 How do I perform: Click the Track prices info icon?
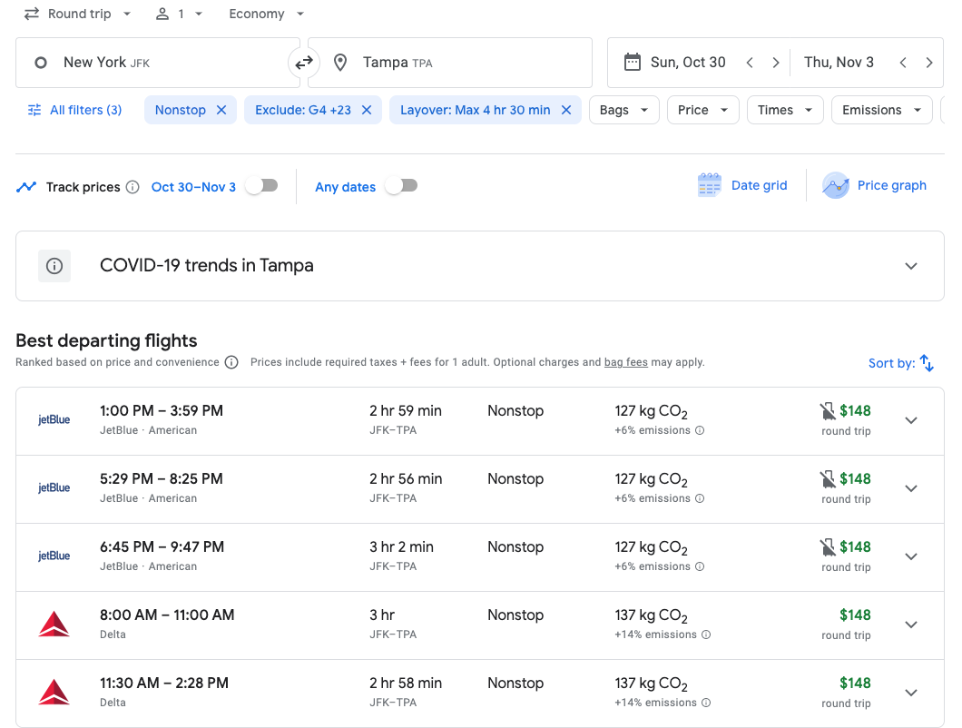tap(133, 187)
